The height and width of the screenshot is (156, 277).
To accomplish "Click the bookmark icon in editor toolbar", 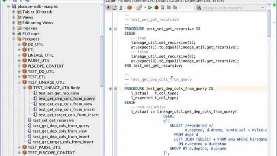I will pos(163,8).
